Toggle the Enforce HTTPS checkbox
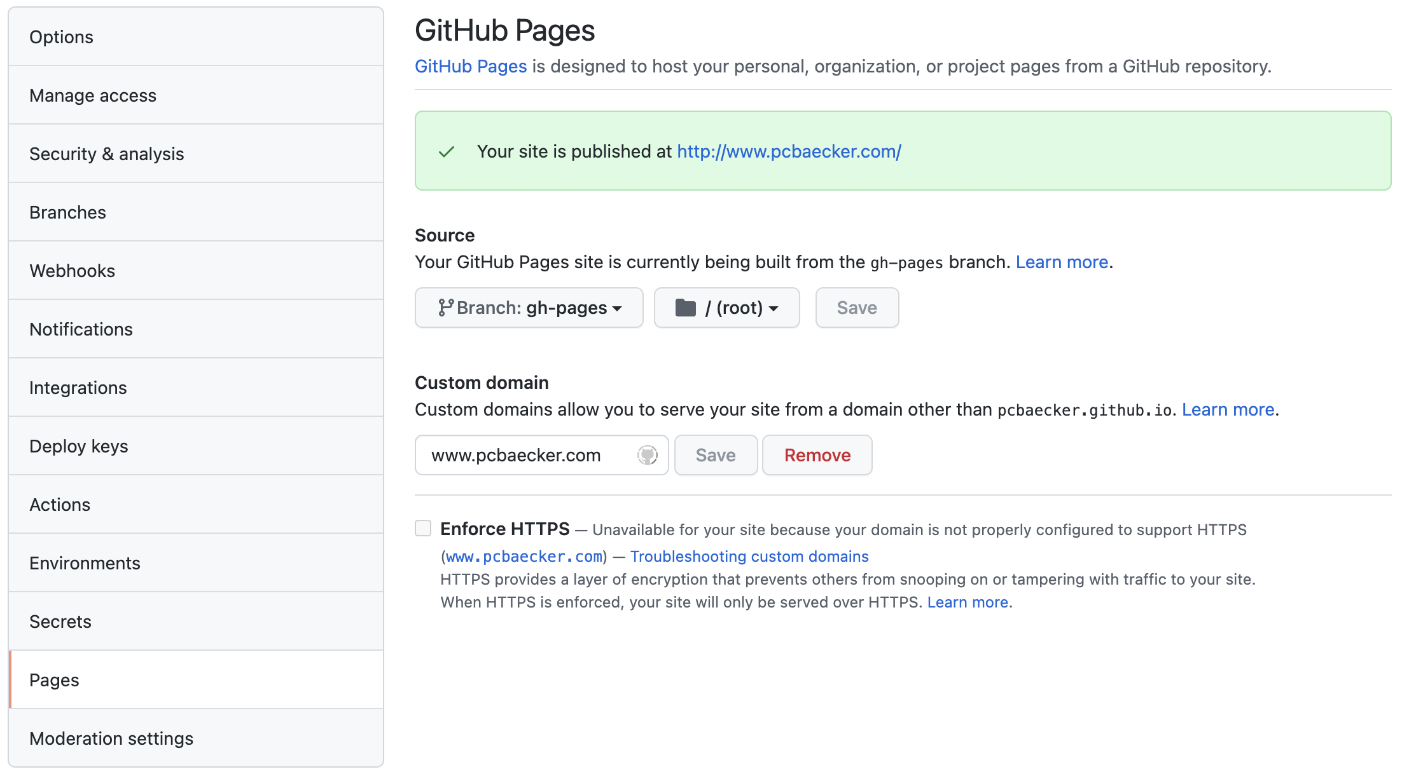Viewport: 1402px width, 774px height. pyautogui.click(x=423, y=528)
